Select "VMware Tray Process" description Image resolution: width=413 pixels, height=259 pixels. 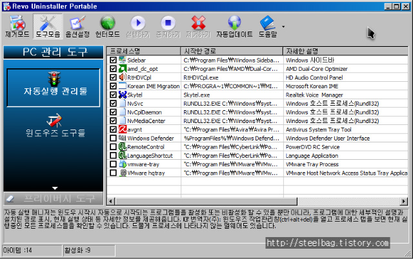(x=312, y=164)
